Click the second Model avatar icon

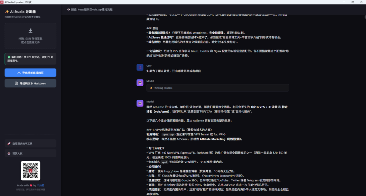[x=140, y=103]
